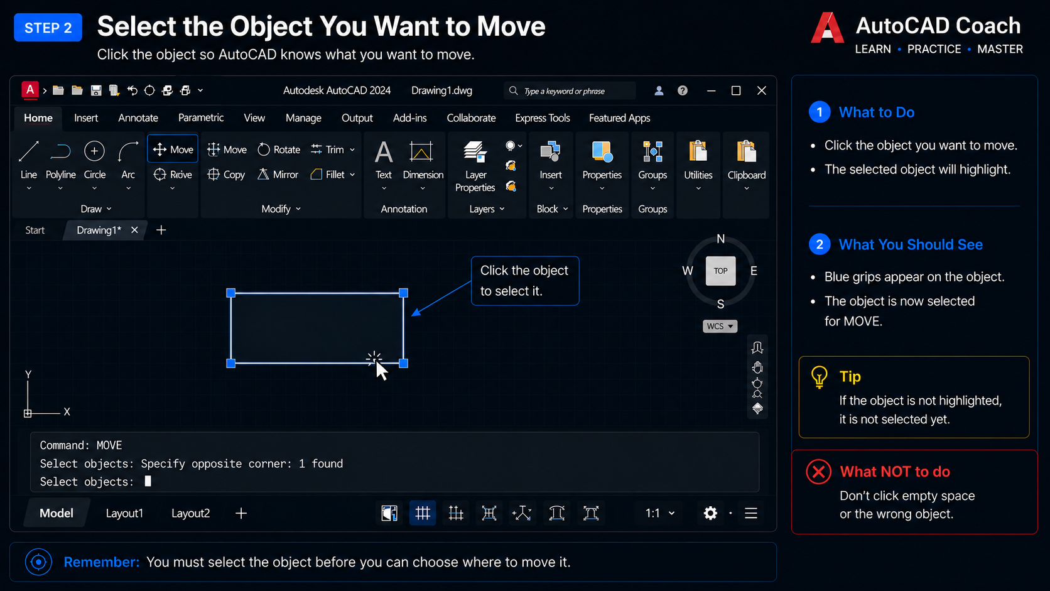
Task: Toggle the snap grid icon right of highlighted grid
Action: (x=456, y=513)
